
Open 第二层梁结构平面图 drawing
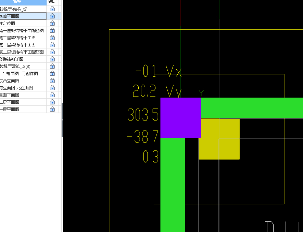[23, 38]
